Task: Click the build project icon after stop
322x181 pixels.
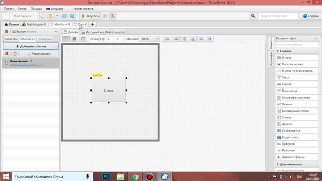Action: pos(113,16)
